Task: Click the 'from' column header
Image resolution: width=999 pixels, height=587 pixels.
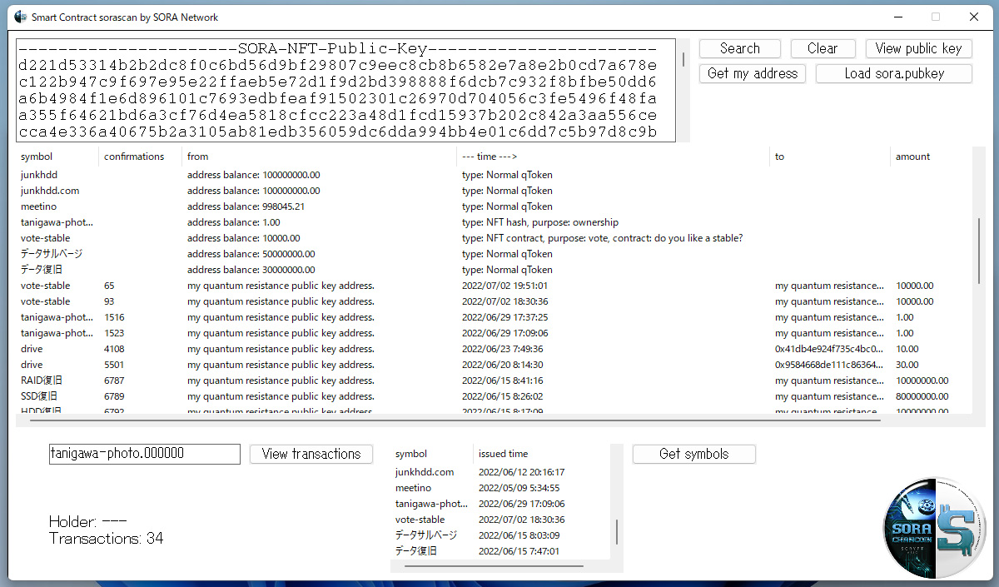Action: tap(320, 157)
